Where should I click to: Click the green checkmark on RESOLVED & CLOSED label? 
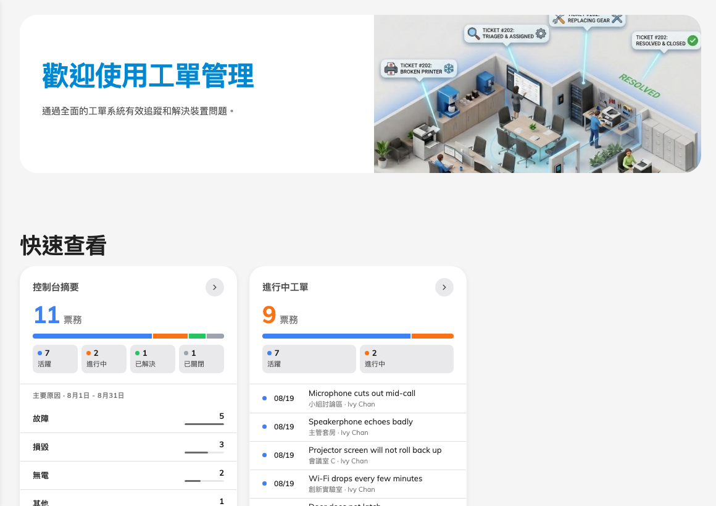693,40
